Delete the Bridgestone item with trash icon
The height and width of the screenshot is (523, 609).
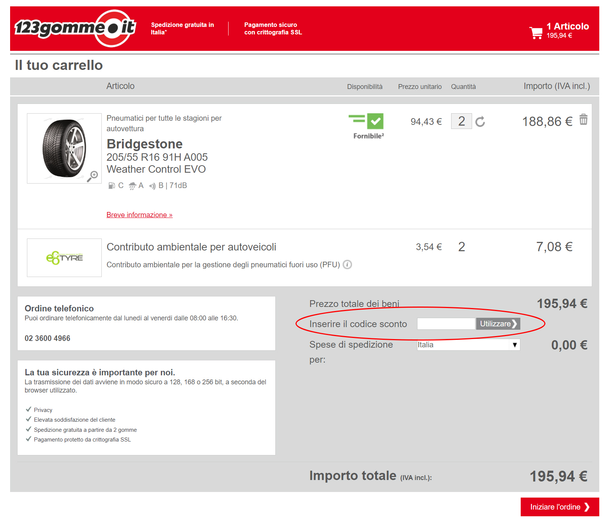tap(584, 120)
